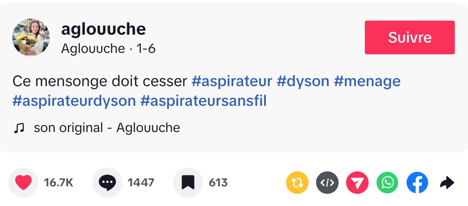Send to friends via red paper-plane icon
The width and height of the screenshot is (468, 206).
(358, 183)
